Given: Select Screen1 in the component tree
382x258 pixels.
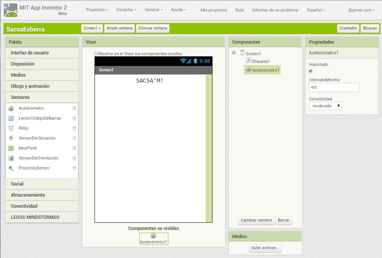Looking at the screenshot, I should (x=253, y=54).
